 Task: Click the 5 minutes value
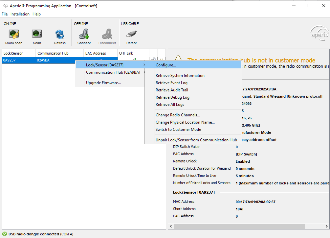click(245, 176)
